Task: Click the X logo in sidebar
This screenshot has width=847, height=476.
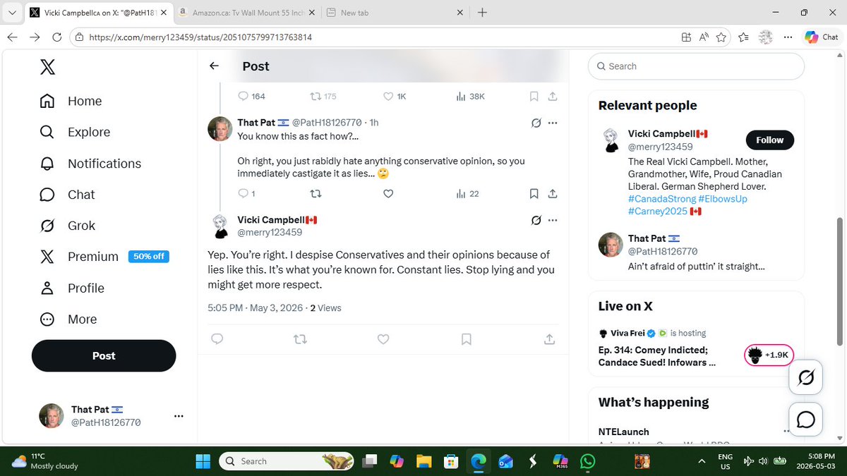Action: pos(47,67)
